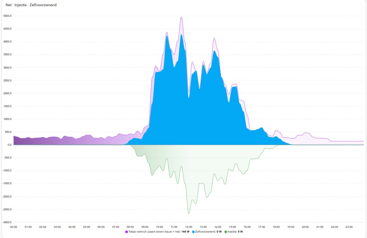
Task: Click the 5000.0 label on the vertical axis
Action: pos(7,16)
